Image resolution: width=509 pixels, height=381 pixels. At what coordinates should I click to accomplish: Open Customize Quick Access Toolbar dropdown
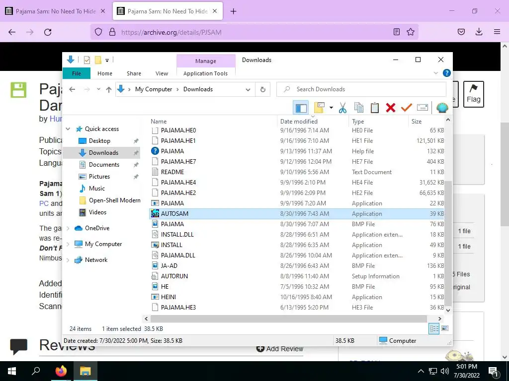pyautogui.click(x=107, y=60)
